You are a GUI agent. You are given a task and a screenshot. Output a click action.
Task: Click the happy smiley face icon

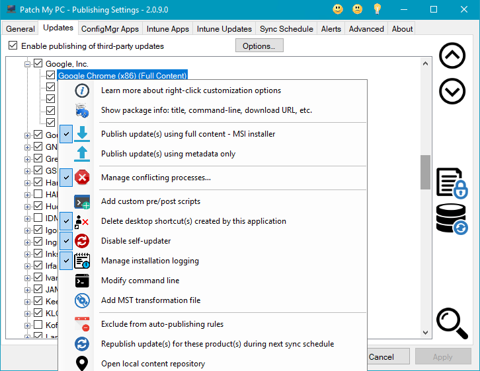pos(338,9)
